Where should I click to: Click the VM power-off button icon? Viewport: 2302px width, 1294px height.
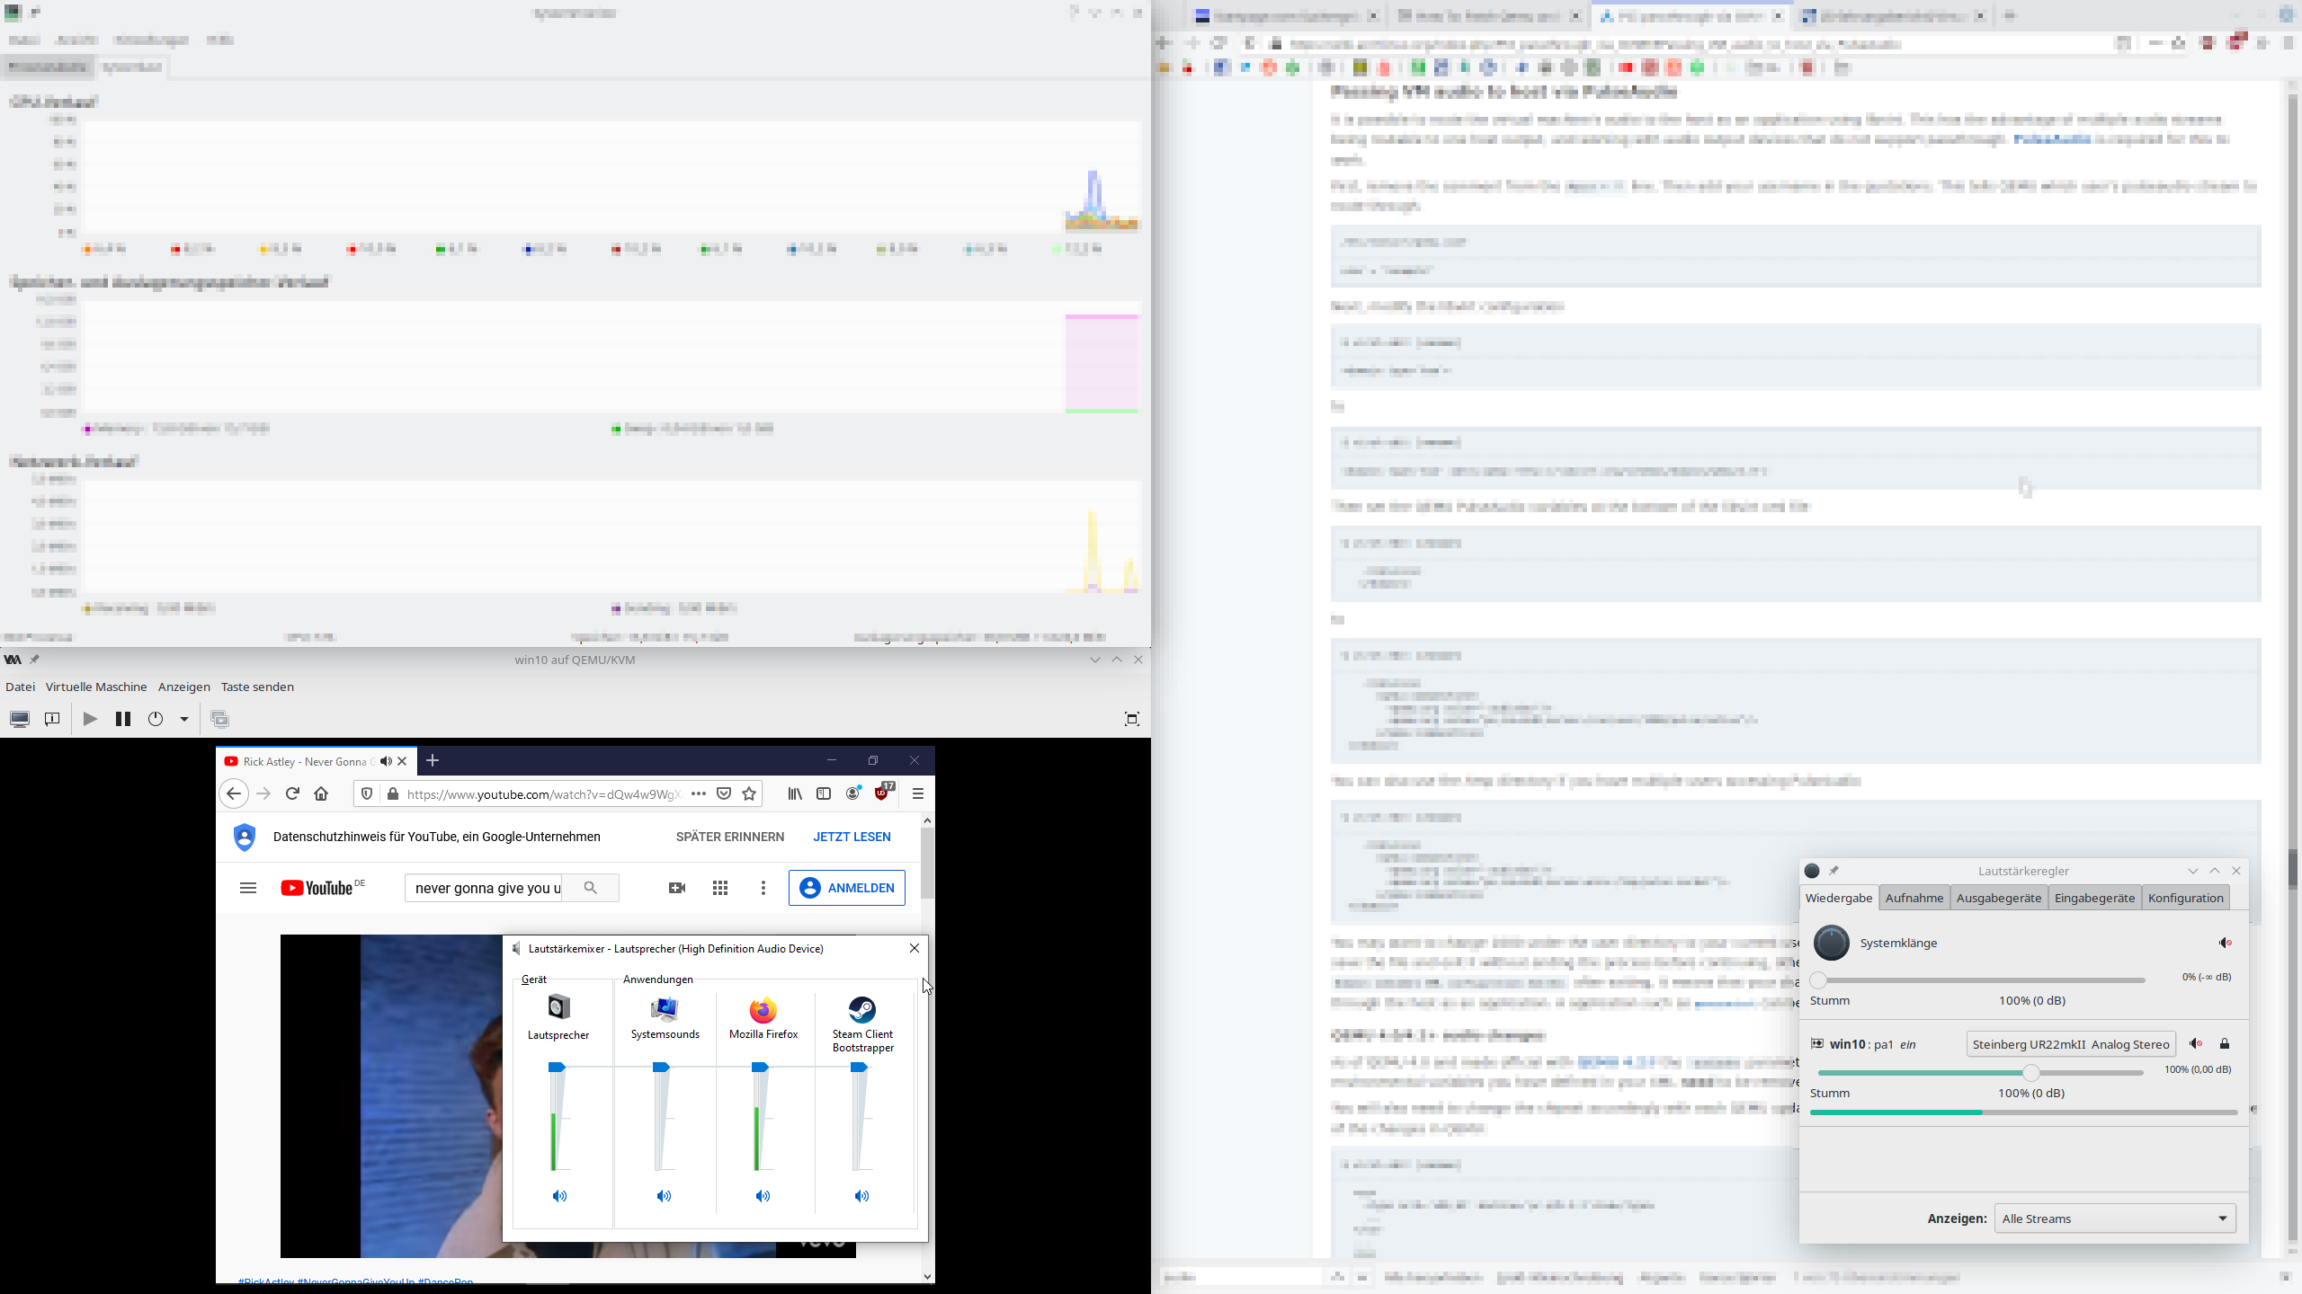pyautogui.click(x=156, y=719)
